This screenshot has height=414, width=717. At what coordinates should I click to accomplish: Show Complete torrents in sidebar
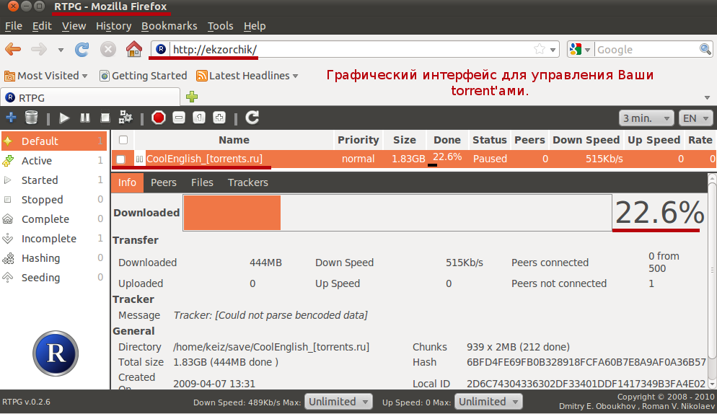point(53,219)
